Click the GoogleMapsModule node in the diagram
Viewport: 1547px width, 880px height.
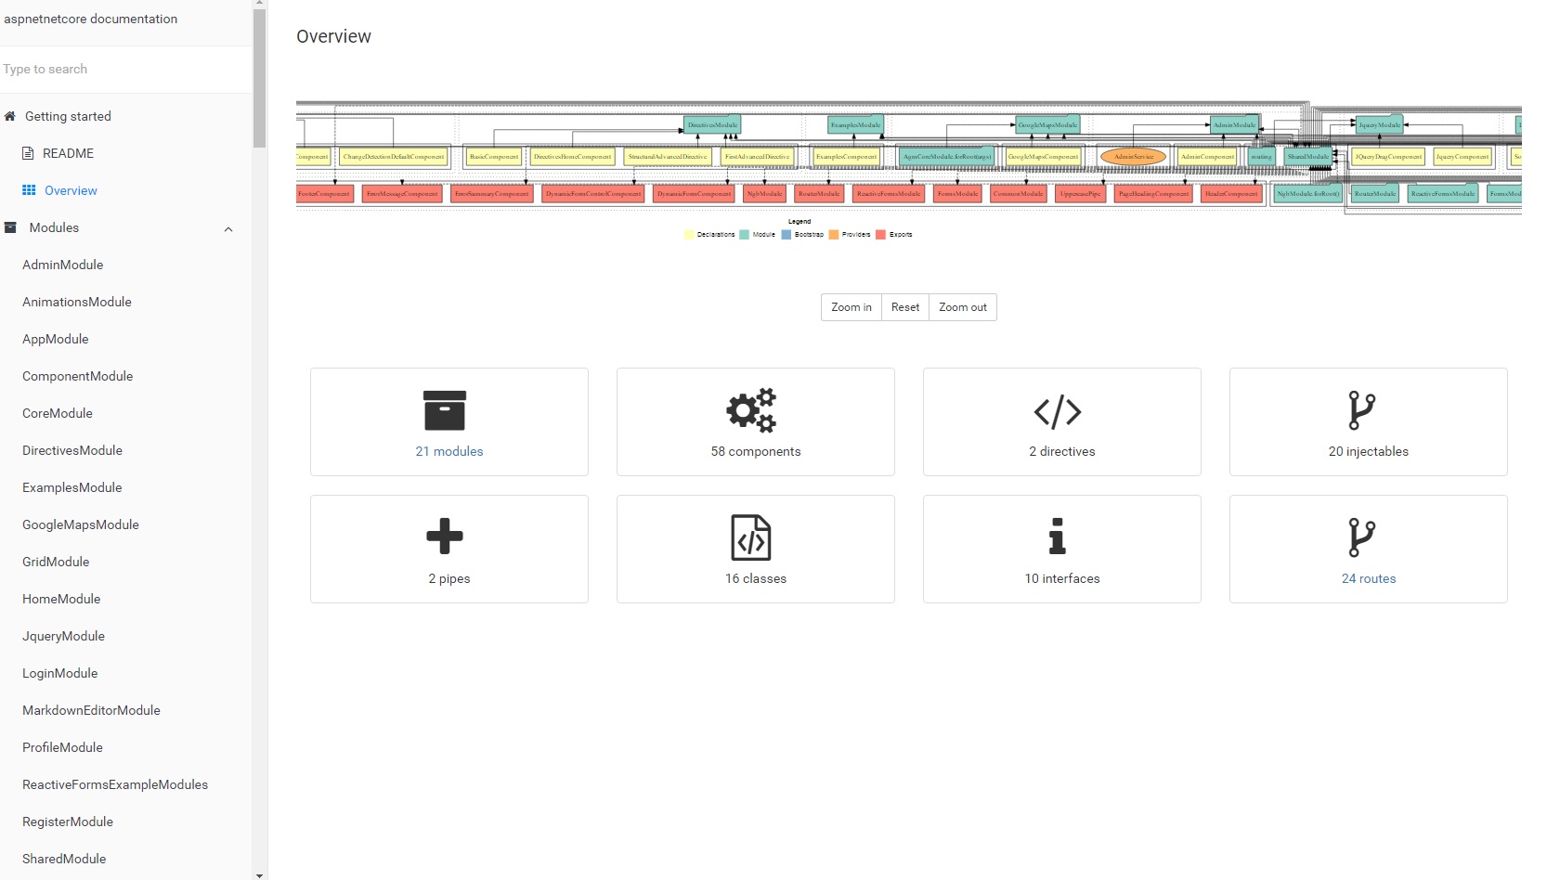point(1047,124)
